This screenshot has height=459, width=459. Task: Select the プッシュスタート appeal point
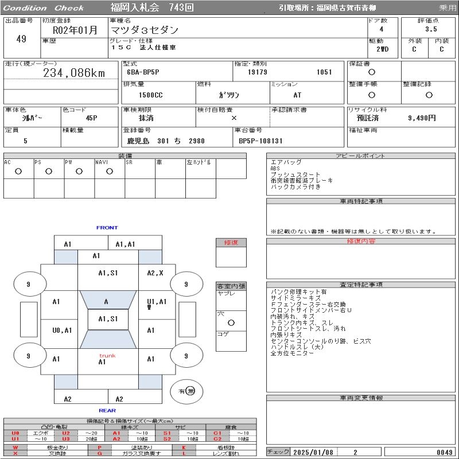295,174
